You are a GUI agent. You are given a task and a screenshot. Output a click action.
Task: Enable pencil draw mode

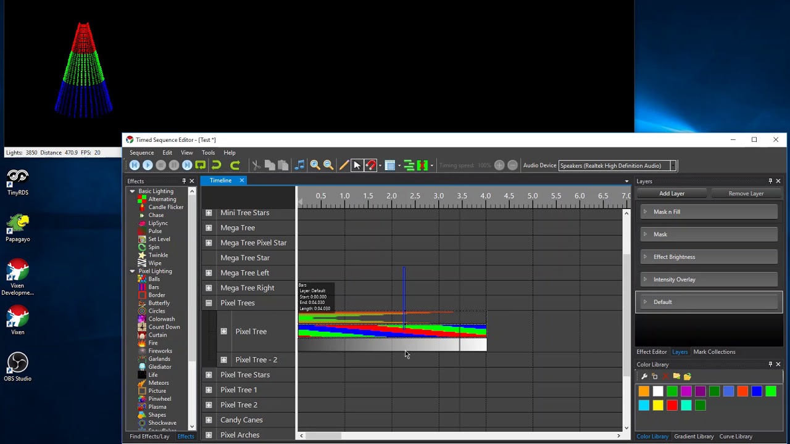point(344,165)
